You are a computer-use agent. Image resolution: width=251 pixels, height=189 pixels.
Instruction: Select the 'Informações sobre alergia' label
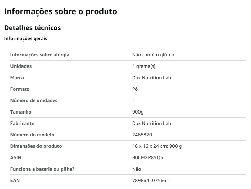[x=40, y=55]
